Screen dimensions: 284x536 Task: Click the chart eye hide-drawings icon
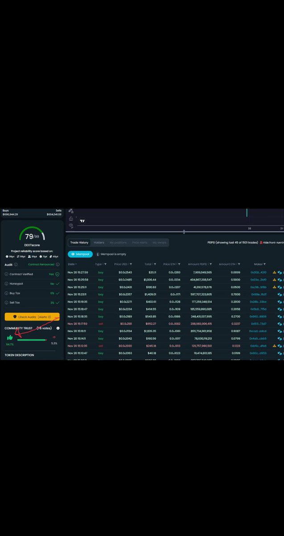pyautogui.click(x=71, y=226)
